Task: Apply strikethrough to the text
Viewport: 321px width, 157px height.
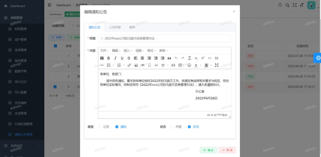Action: point(129,58)
